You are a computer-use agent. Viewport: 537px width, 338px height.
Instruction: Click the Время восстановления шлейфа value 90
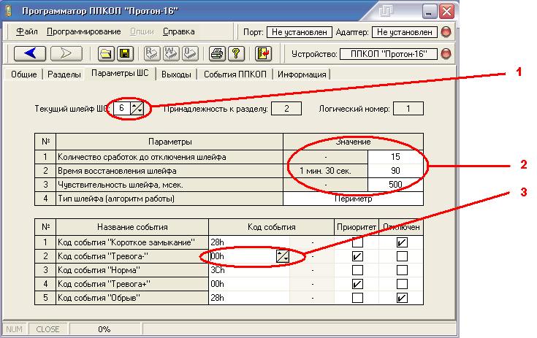(x=395, y=171)
